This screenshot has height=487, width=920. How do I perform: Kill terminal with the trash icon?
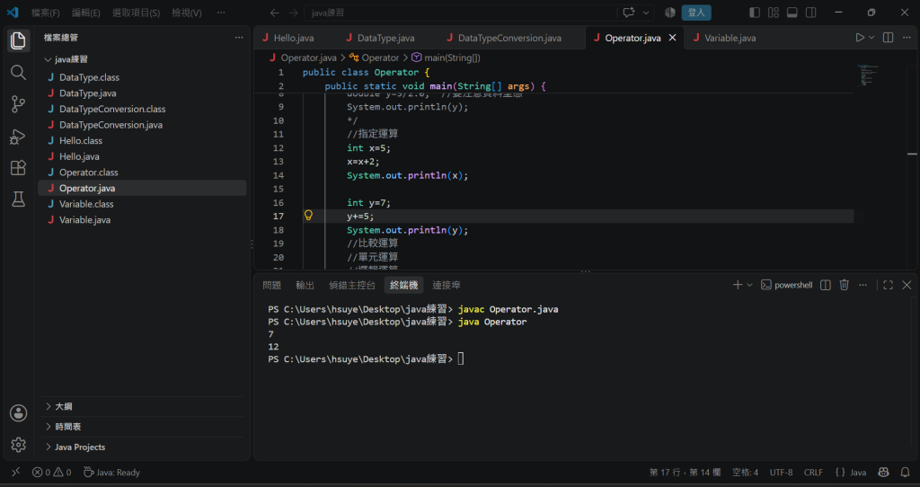coord(844,285)
